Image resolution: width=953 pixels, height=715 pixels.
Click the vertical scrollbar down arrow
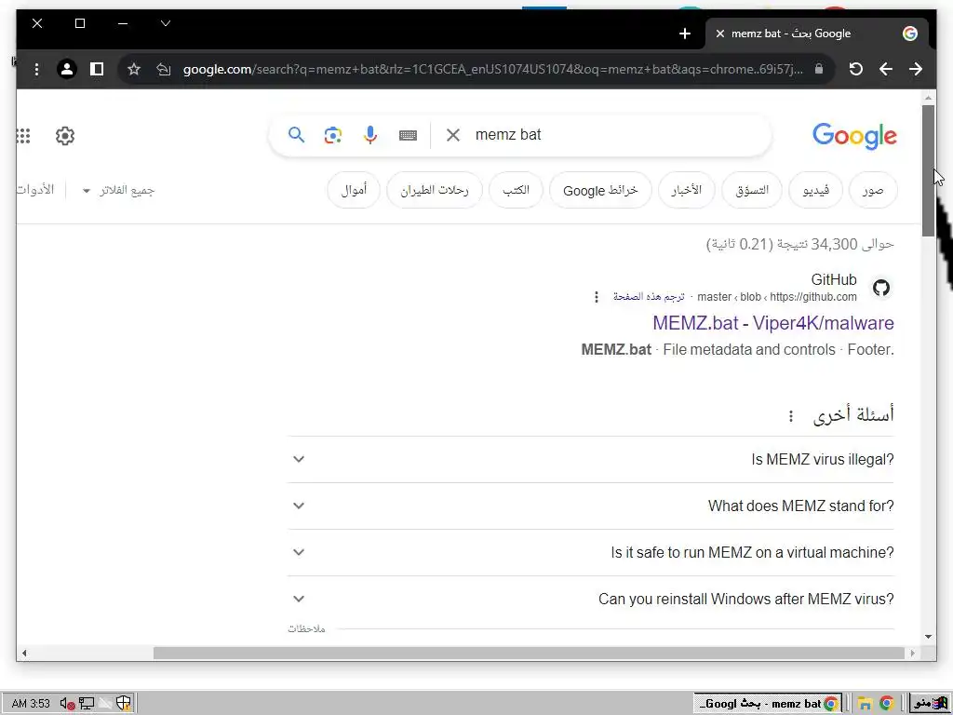(928, 637)
